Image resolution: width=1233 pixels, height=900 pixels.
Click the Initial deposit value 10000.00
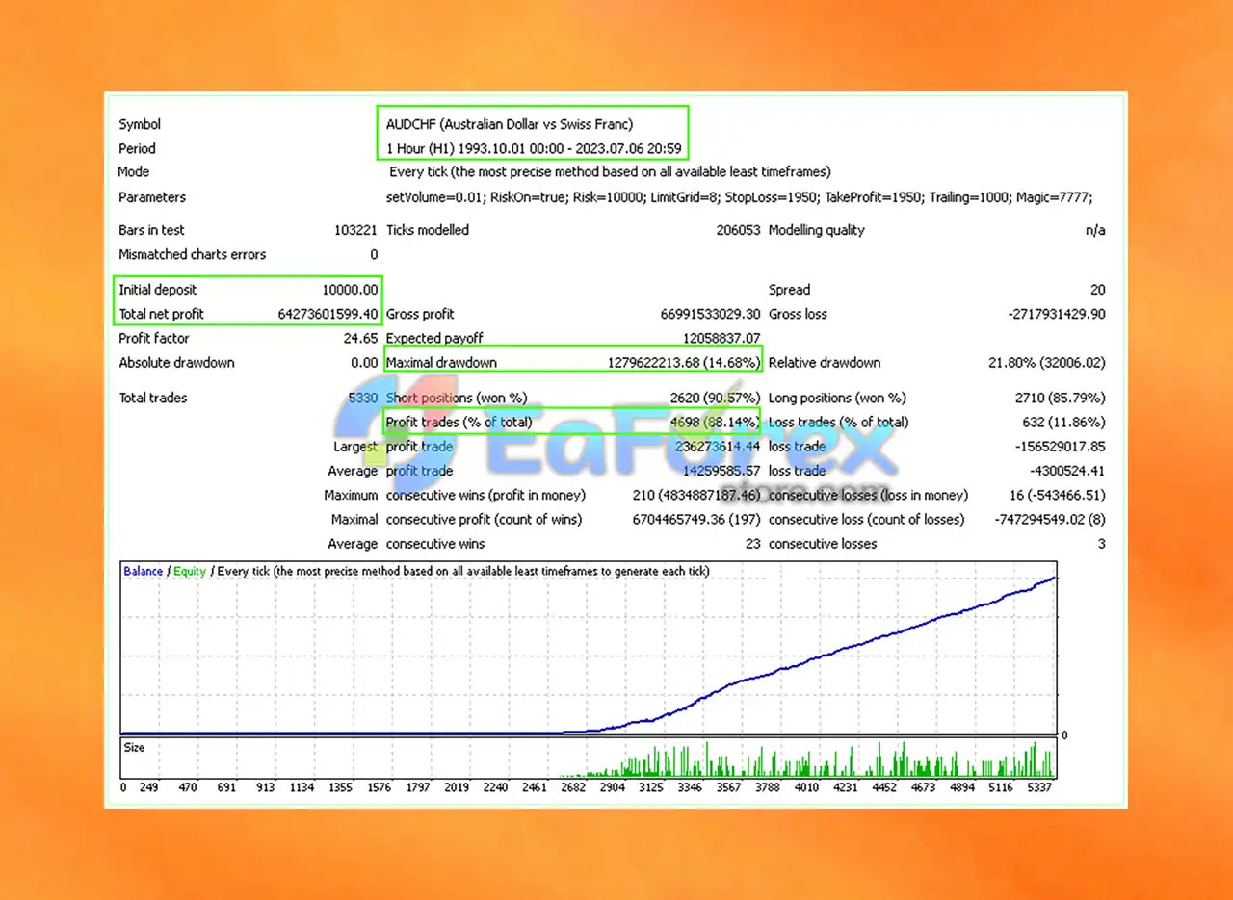350,290
